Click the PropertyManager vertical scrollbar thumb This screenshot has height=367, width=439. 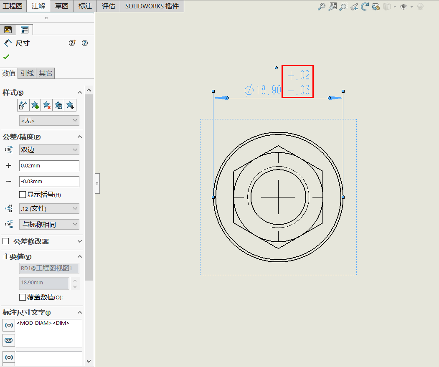(x=89, y=187)
